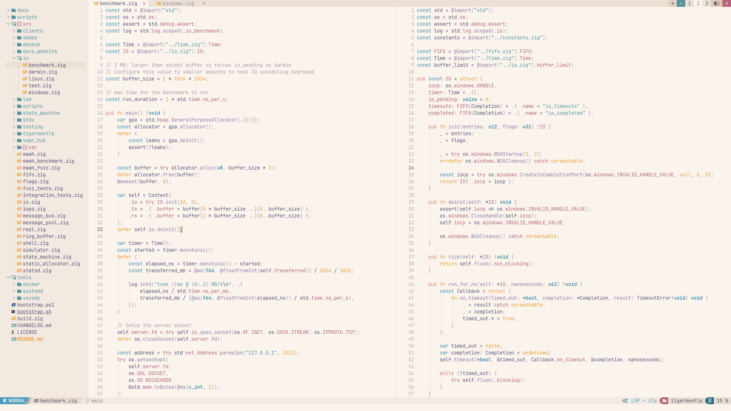
Task: Open test.zig in the file tree
Action: click(x=40, y=86)
